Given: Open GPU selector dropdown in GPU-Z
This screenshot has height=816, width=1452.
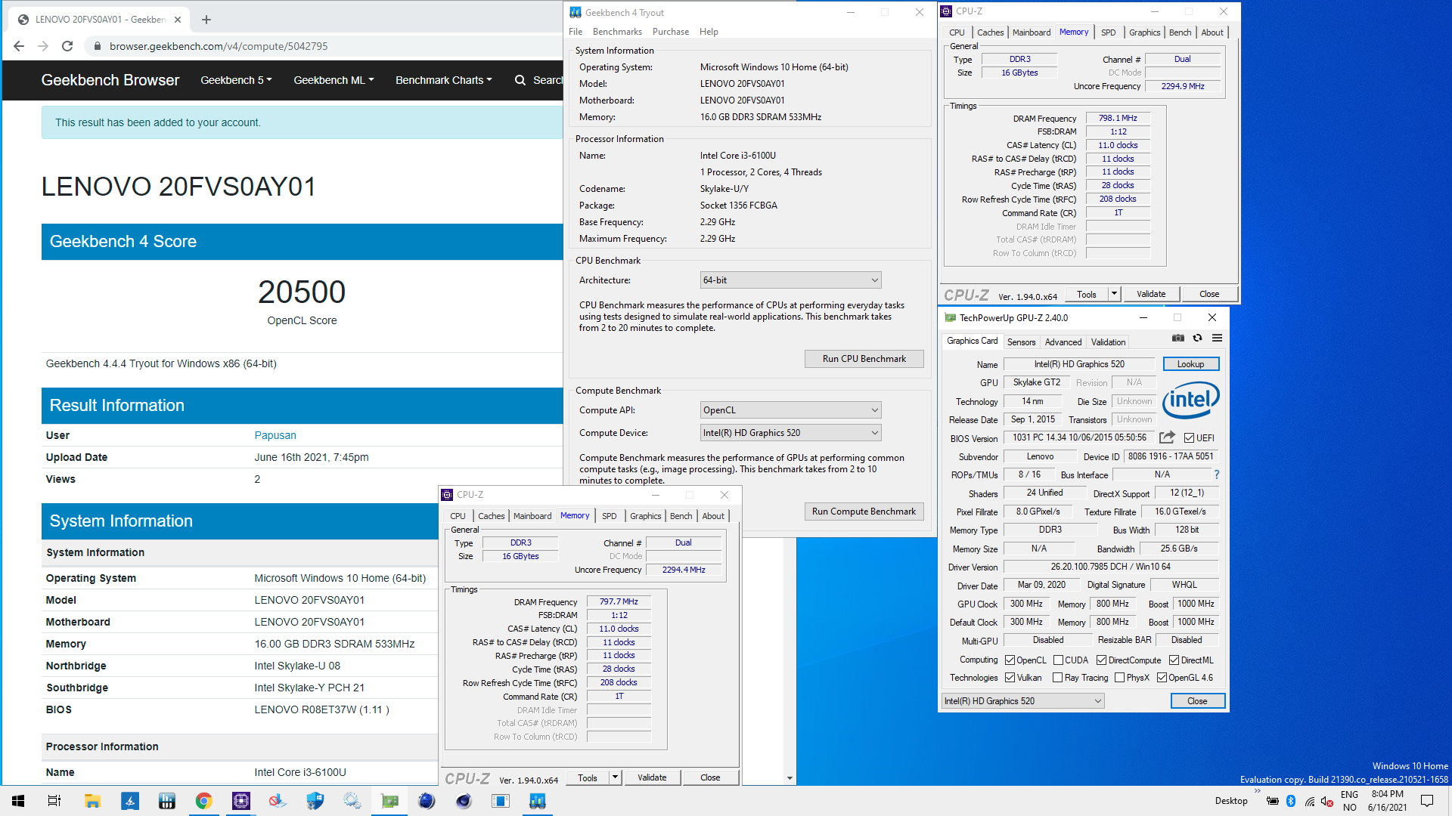Looking at the screenshot, I should click(1023, 701).
